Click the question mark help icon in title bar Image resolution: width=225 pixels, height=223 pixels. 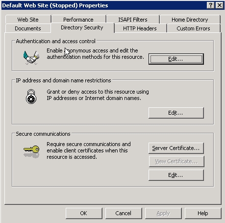click(211, 5)
